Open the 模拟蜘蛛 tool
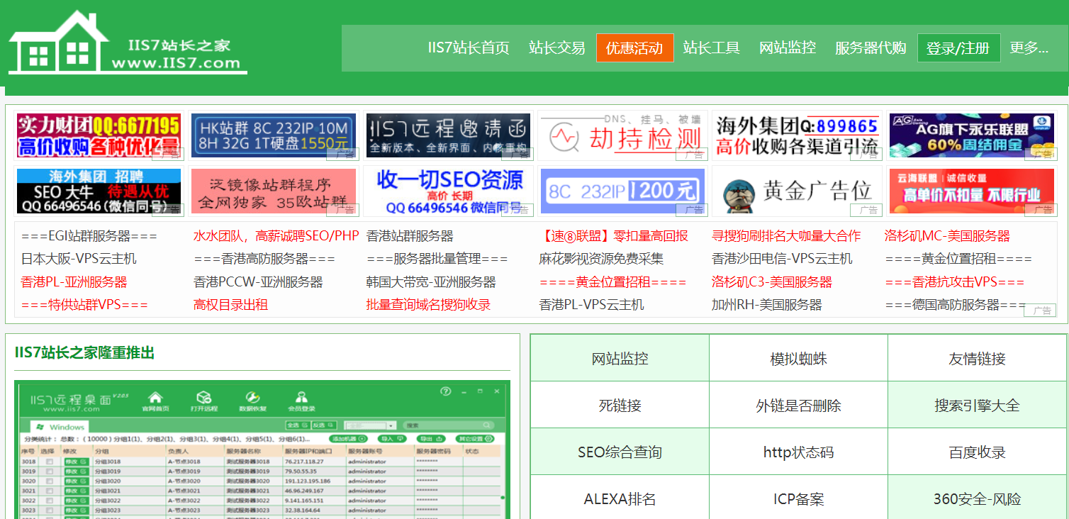1069x519 pixels. 798,359
